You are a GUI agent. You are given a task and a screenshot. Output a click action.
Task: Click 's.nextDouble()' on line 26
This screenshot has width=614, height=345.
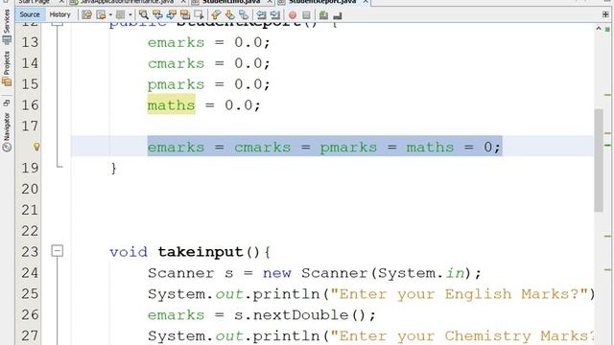click(299, 315)
